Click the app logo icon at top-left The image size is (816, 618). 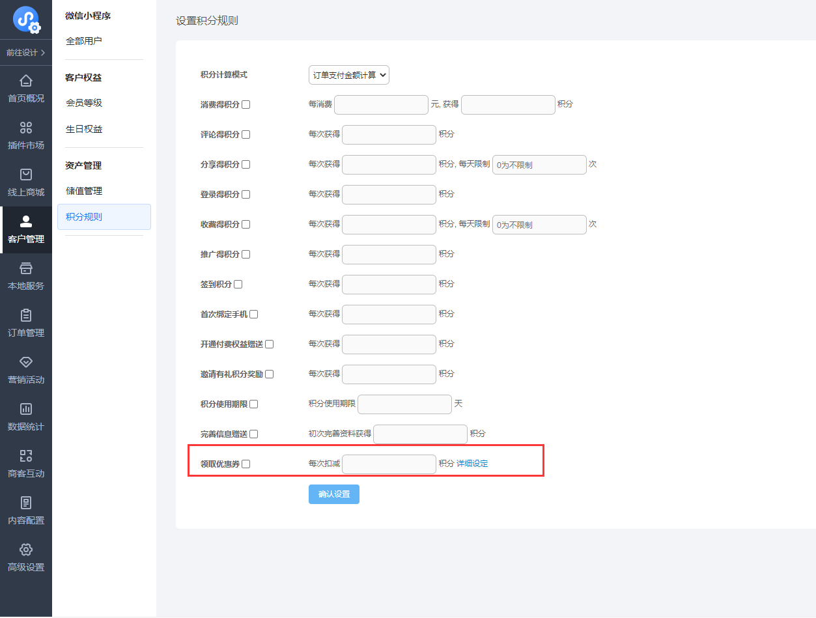click(26, 20)
